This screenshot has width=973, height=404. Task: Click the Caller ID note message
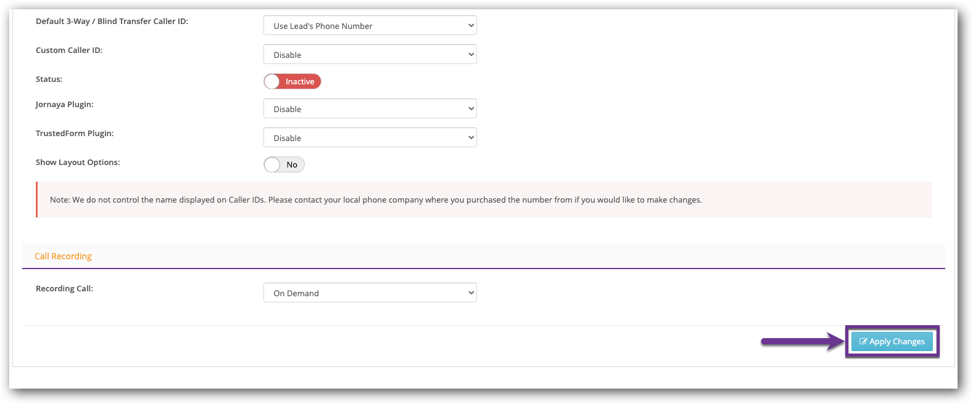[x=376, y=200]
